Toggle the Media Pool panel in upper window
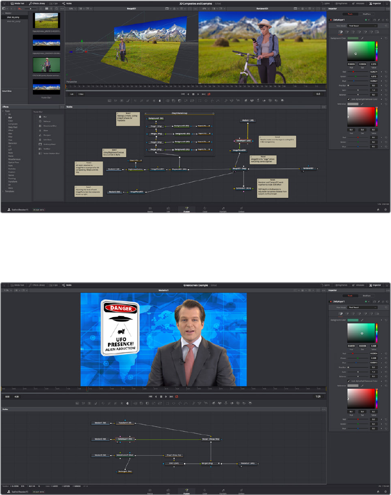Image resolution: width=391 pixels, height=495 pixels. click(17, 3)
